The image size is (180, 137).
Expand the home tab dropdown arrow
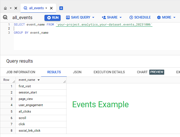[11, 8]
